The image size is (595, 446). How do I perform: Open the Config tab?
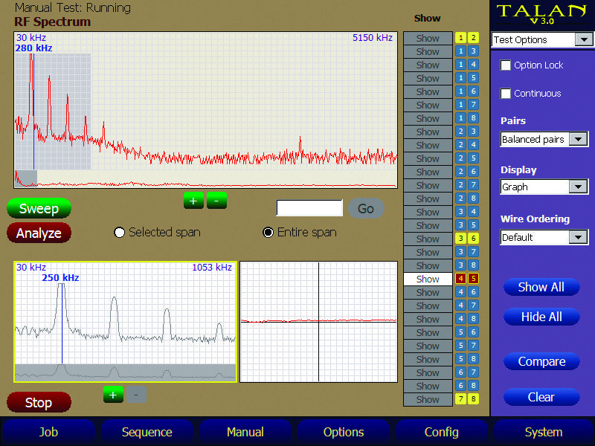pos(441,432)
